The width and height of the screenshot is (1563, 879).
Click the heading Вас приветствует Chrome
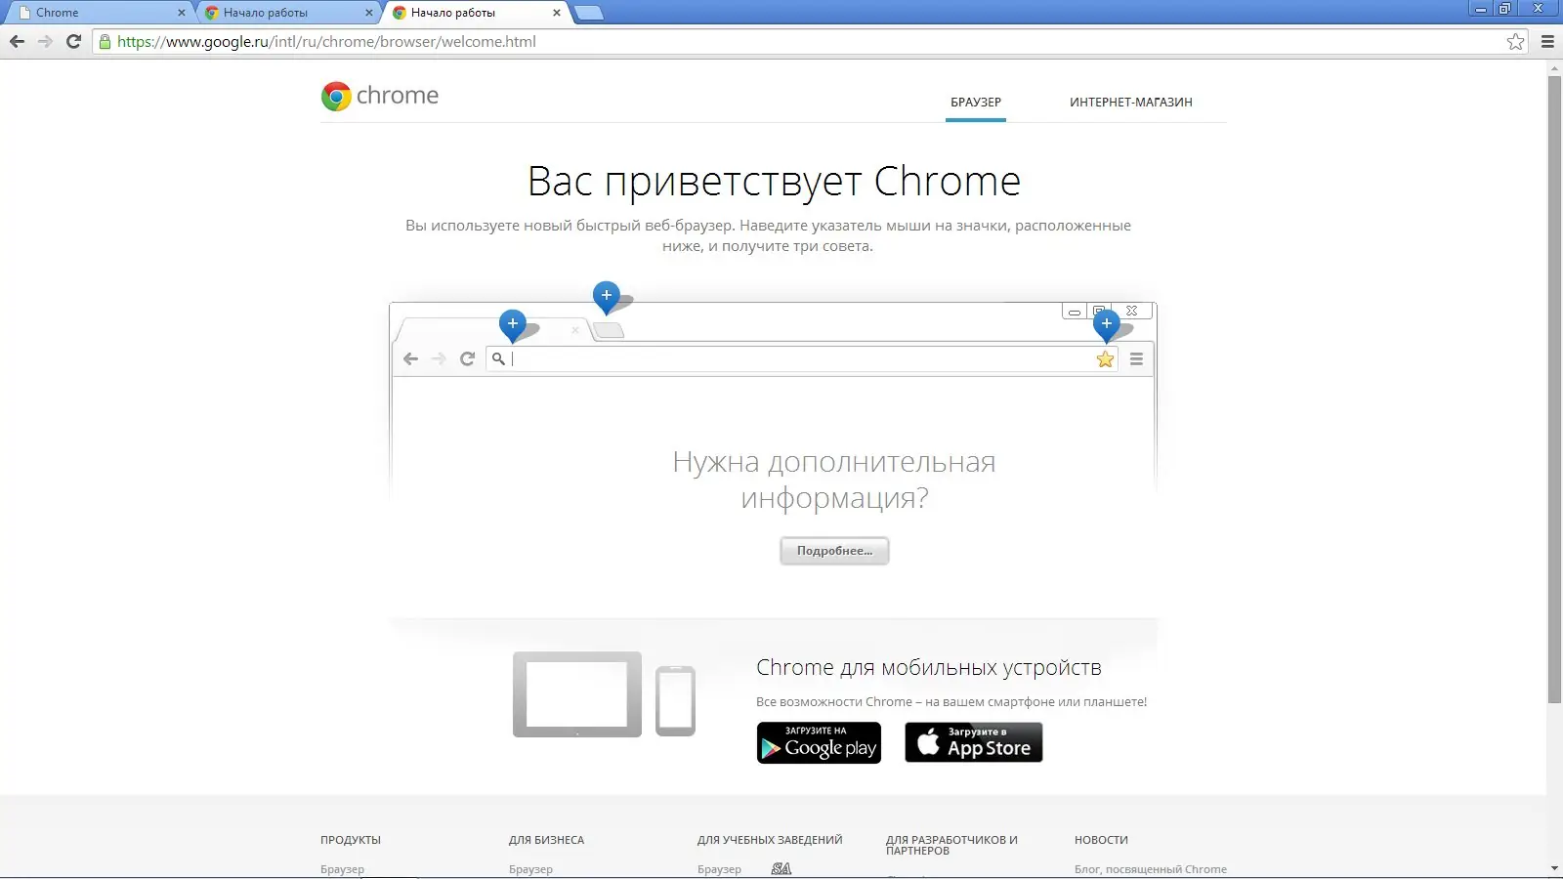pos(774,181)
